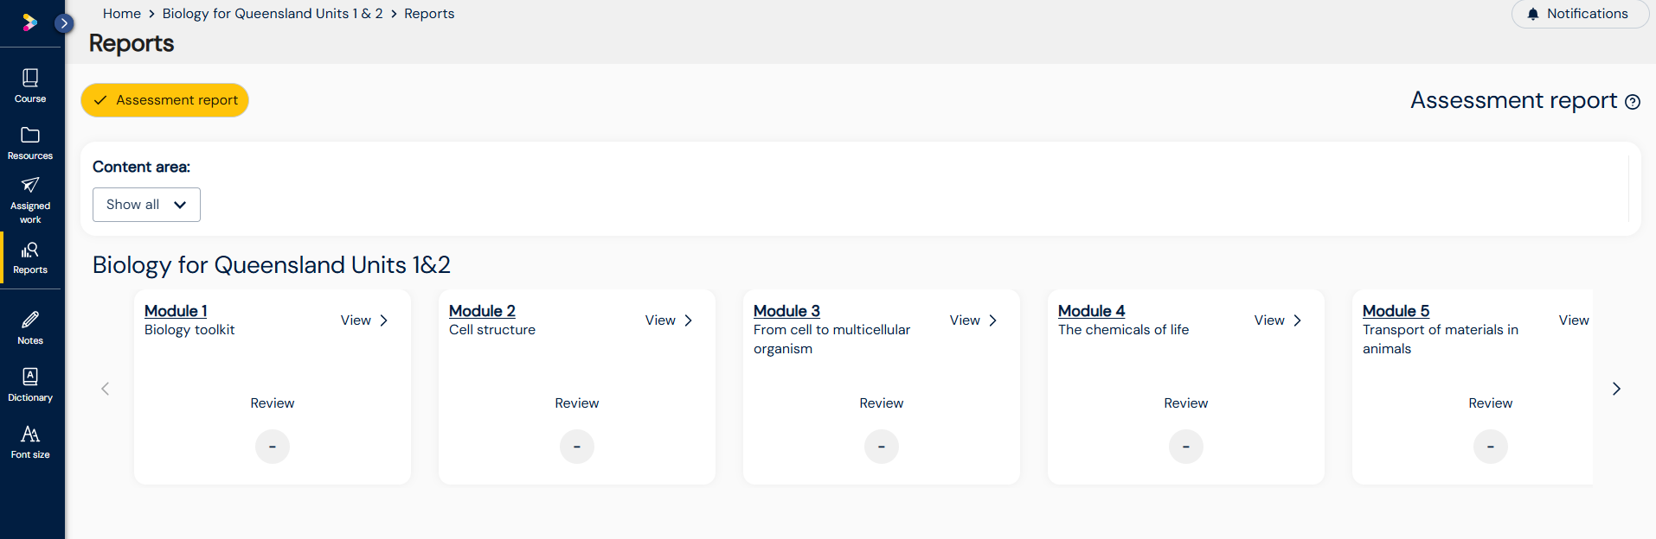Select the Reports sidebar tab
The height and width of the screenshot is (539, 1656).
30,257
